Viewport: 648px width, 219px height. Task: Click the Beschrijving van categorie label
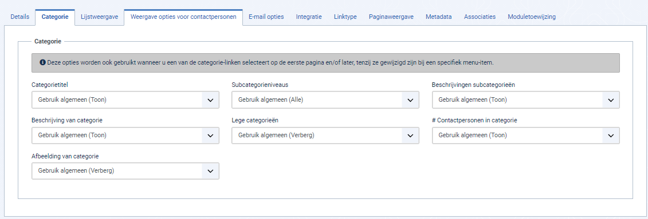point(67,121)
